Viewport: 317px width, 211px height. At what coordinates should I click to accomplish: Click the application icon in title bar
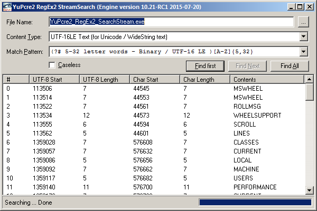tap(6, 7)
